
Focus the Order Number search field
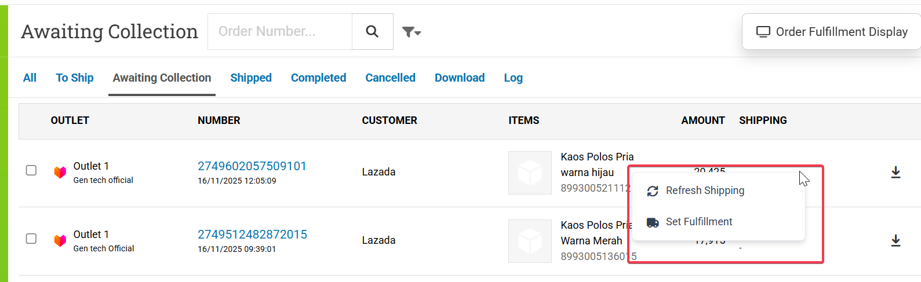coord(280,31)
